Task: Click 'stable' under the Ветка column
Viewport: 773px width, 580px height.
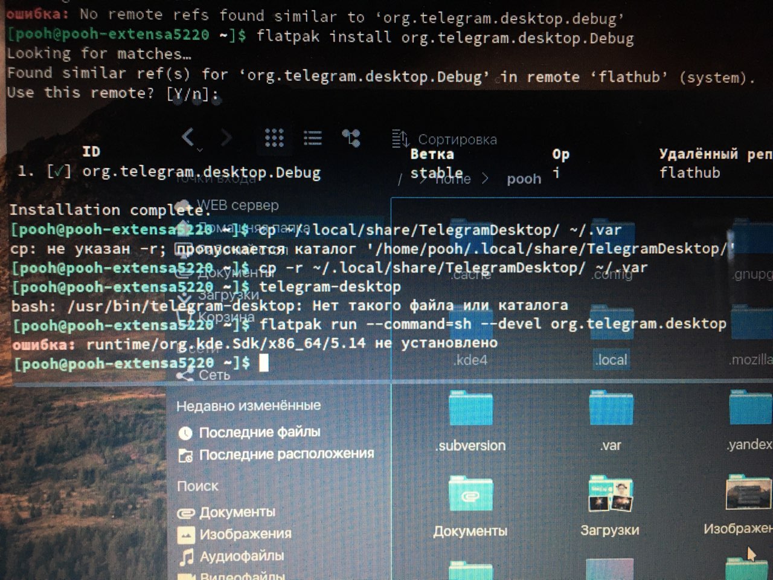Action: coord(436,173)
